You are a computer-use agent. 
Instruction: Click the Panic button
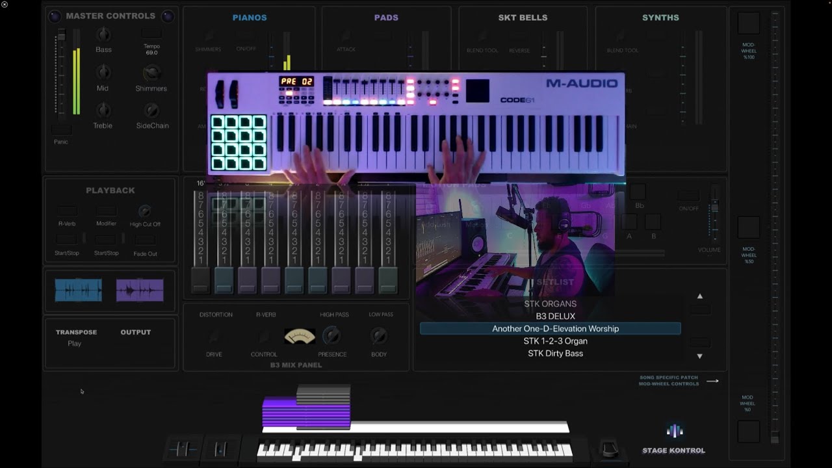pos(61,130)
